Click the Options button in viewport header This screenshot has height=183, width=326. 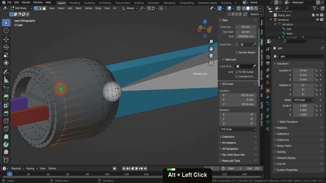tap(255, 14)
